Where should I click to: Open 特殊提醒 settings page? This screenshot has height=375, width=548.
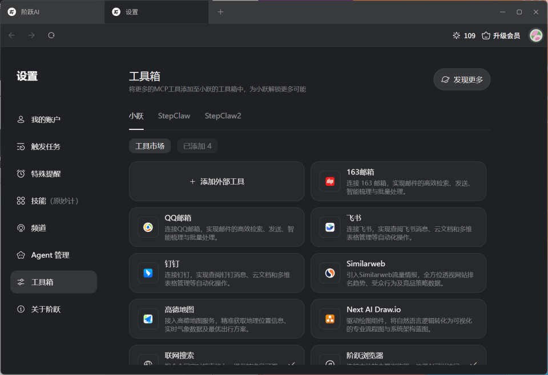54,174
